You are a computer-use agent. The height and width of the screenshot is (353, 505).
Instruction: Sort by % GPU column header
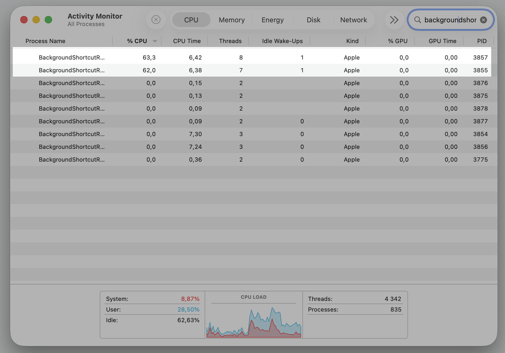pyautogui.click(x=398, y=41)
